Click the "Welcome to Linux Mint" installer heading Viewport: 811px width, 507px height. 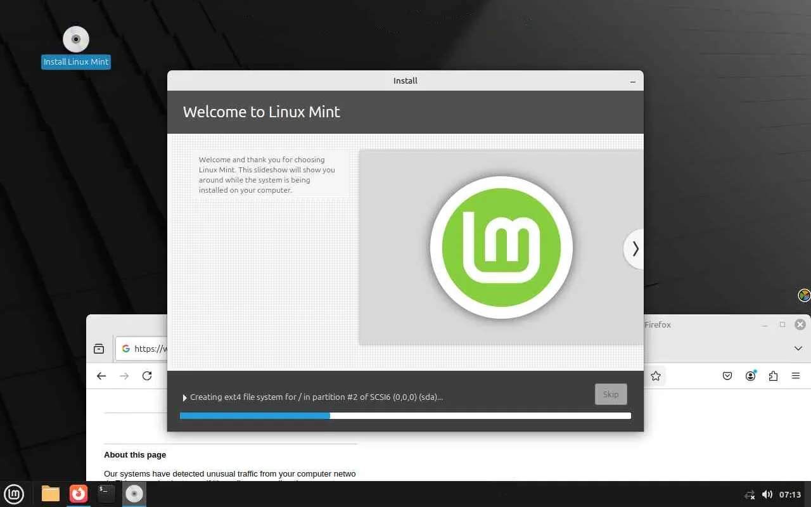click(x=262, y=112)
